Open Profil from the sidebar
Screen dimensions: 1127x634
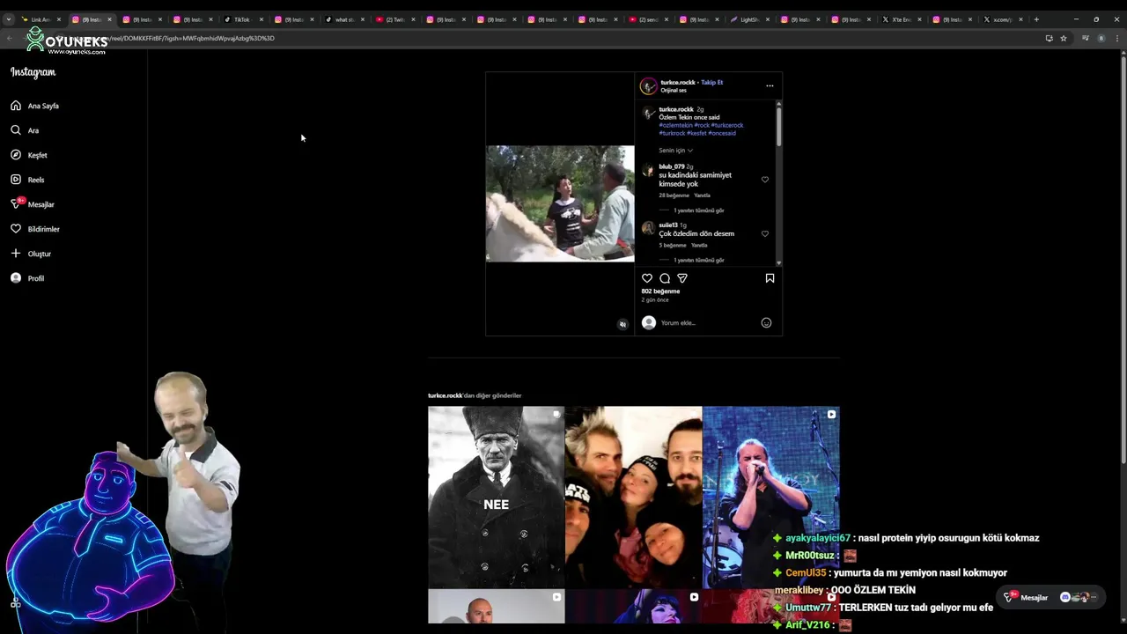pos(27,278)
